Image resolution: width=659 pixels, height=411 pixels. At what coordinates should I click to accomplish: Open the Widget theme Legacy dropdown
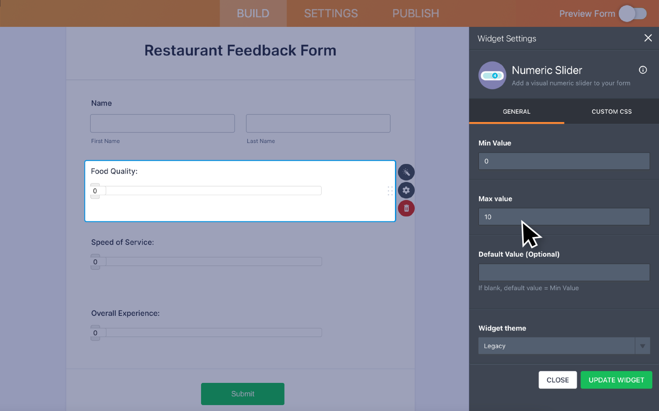tap(556, 346)
